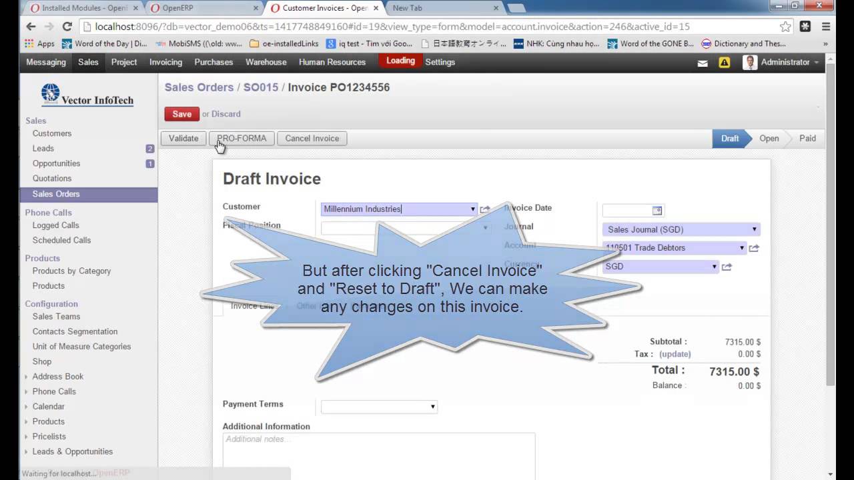The image size is (854, 480).
Task: Open Quotations in the sidebar
Action: (52, 179)
